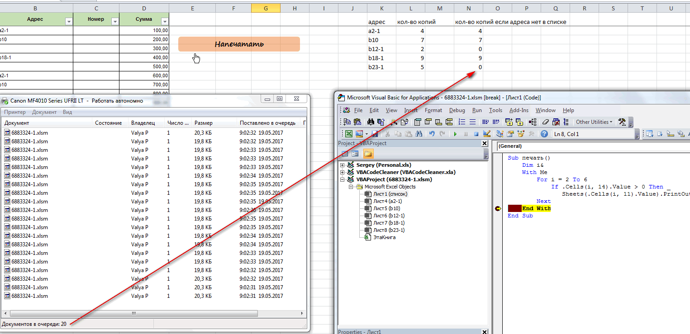Select Лист4 (a2-1) in the project tree
This screenshot has height=334, width=690.
point(387,201)
